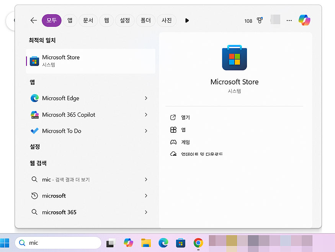Click the large Microsoft Store preview icon

[234, 58]
